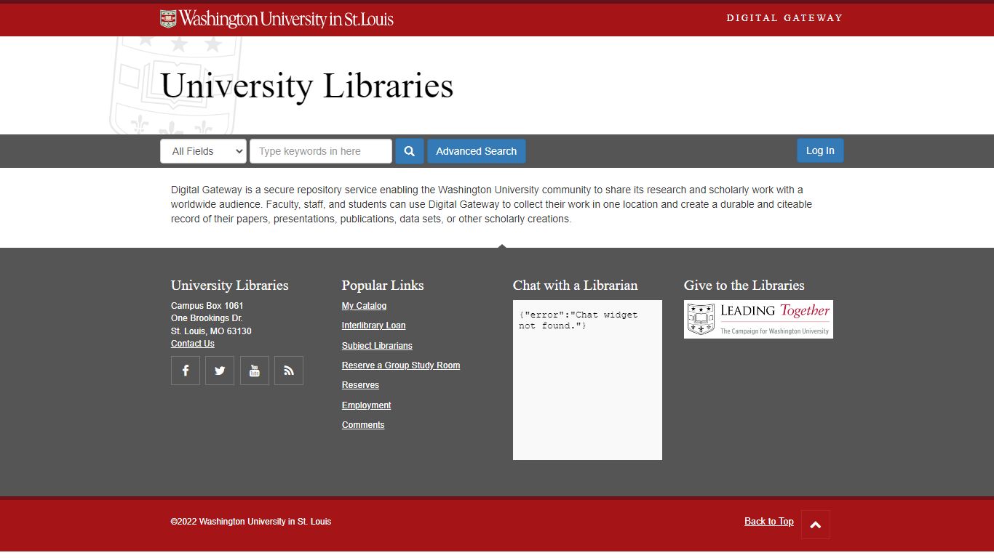The width and height of the screenshot is (994, 558).
Task: Open the Twitter social icon
Action: point(220,371)
